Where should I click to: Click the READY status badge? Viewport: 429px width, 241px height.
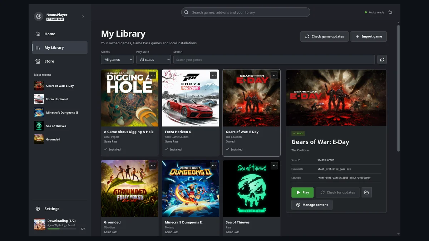pyautogui.click(x=299, y=133)
